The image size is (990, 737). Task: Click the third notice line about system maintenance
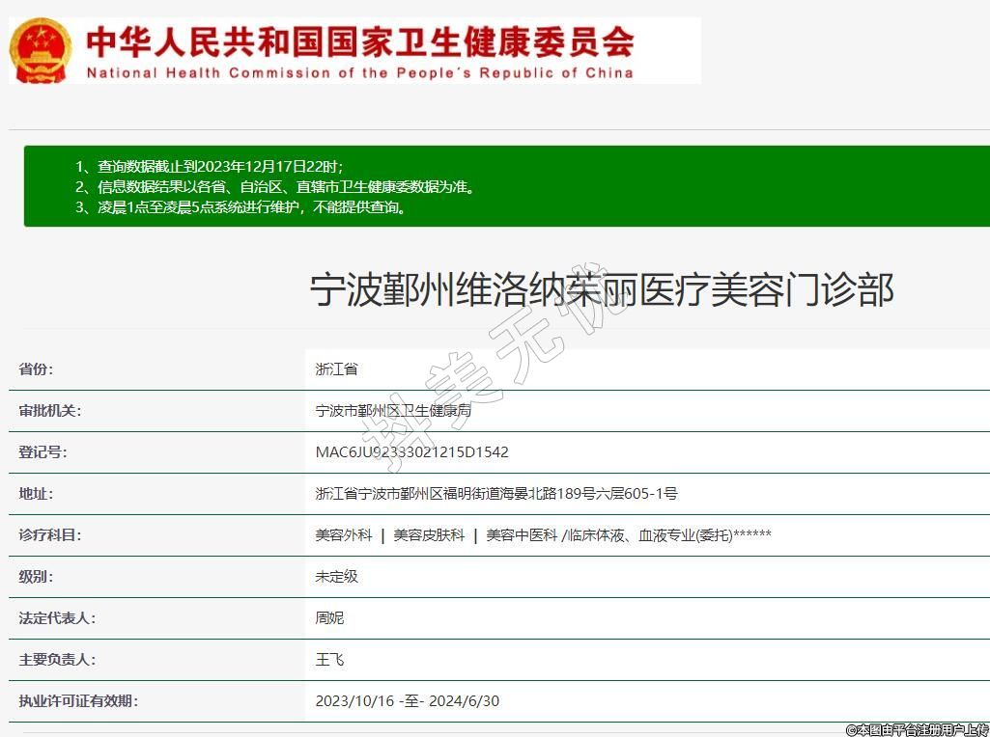pos(240,206)
